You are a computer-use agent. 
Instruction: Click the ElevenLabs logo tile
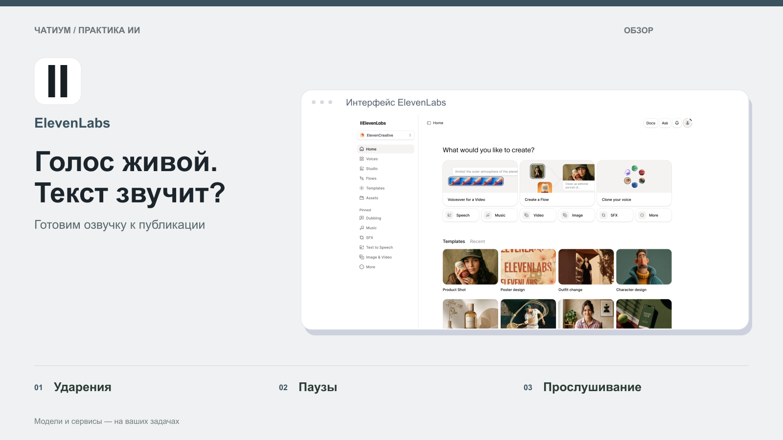pyautogui.click(x=58, y=81)
